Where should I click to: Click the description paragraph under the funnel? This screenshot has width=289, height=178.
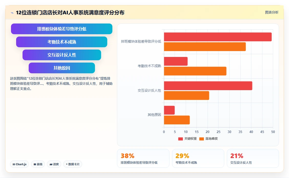(61, 84)
